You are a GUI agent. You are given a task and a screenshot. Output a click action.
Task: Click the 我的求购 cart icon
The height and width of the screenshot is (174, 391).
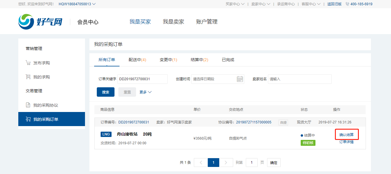pos(28,77)
